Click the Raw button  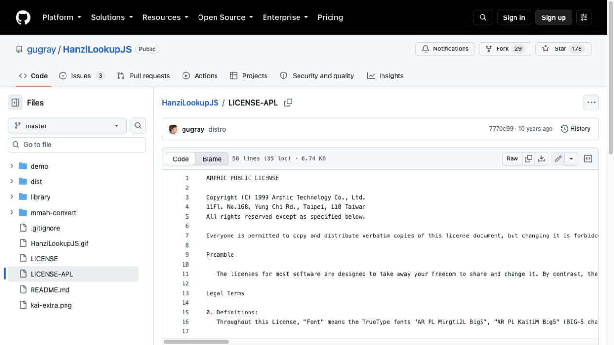tap(513, 158)
